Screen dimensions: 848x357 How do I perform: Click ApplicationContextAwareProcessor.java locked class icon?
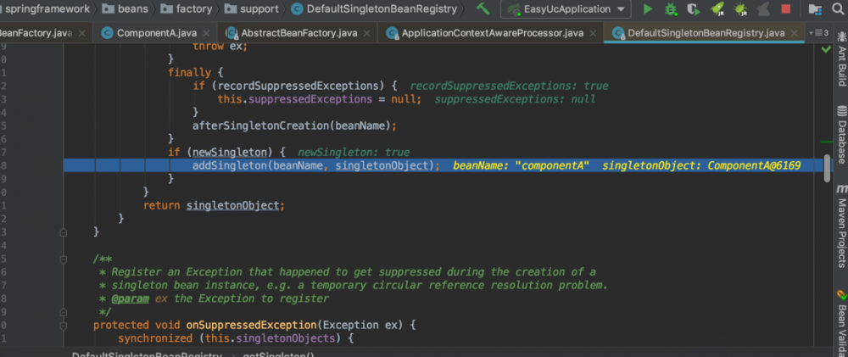pos(392,33)
